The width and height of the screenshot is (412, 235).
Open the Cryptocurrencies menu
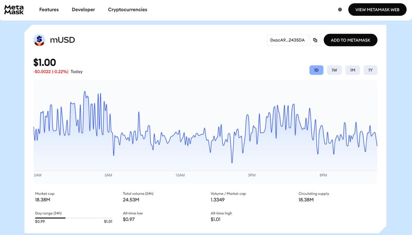click(x=127, y=10)
